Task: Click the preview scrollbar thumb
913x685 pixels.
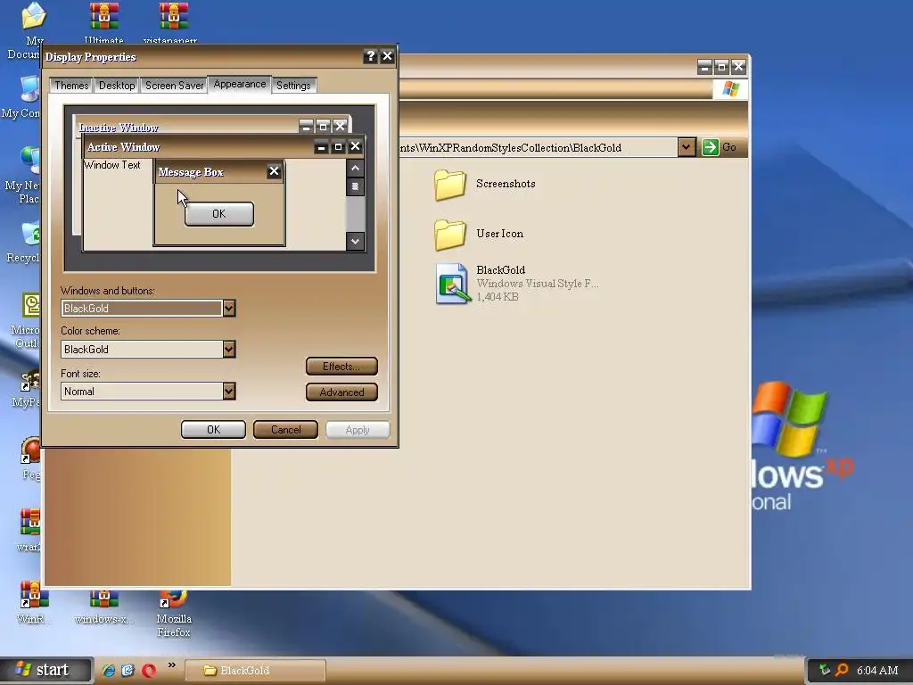Action: coord(355,186)
